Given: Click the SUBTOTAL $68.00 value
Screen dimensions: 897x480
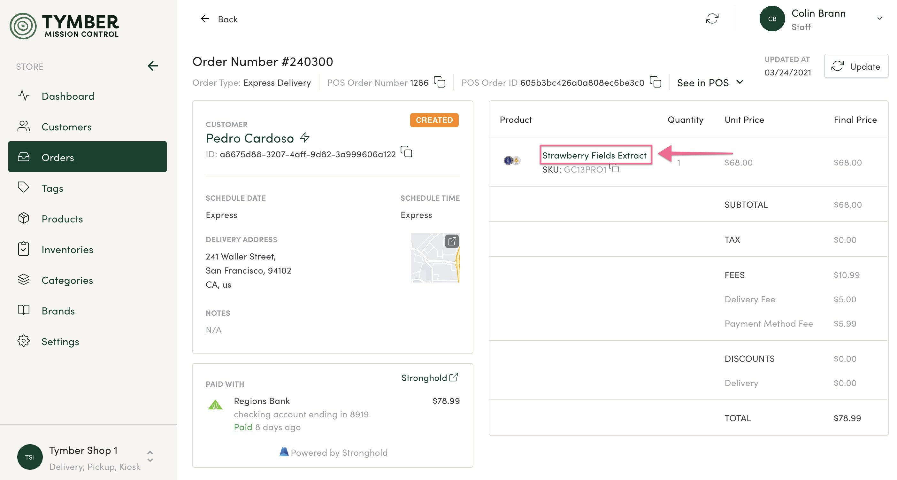Looking at the screenshot, I should pos(847,205).
